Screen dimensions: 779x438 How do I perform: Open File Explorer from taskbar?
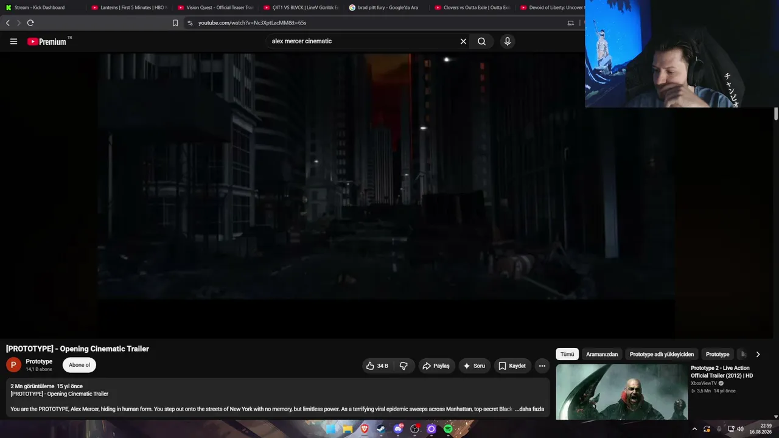(348, 429)
